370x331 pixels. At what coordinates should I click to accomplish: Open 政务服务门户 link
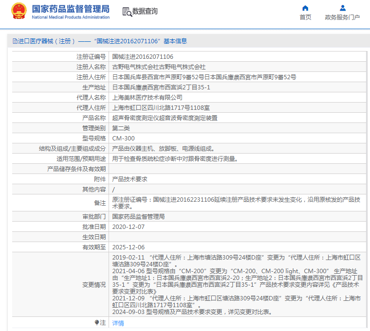(x=342, y=17)
